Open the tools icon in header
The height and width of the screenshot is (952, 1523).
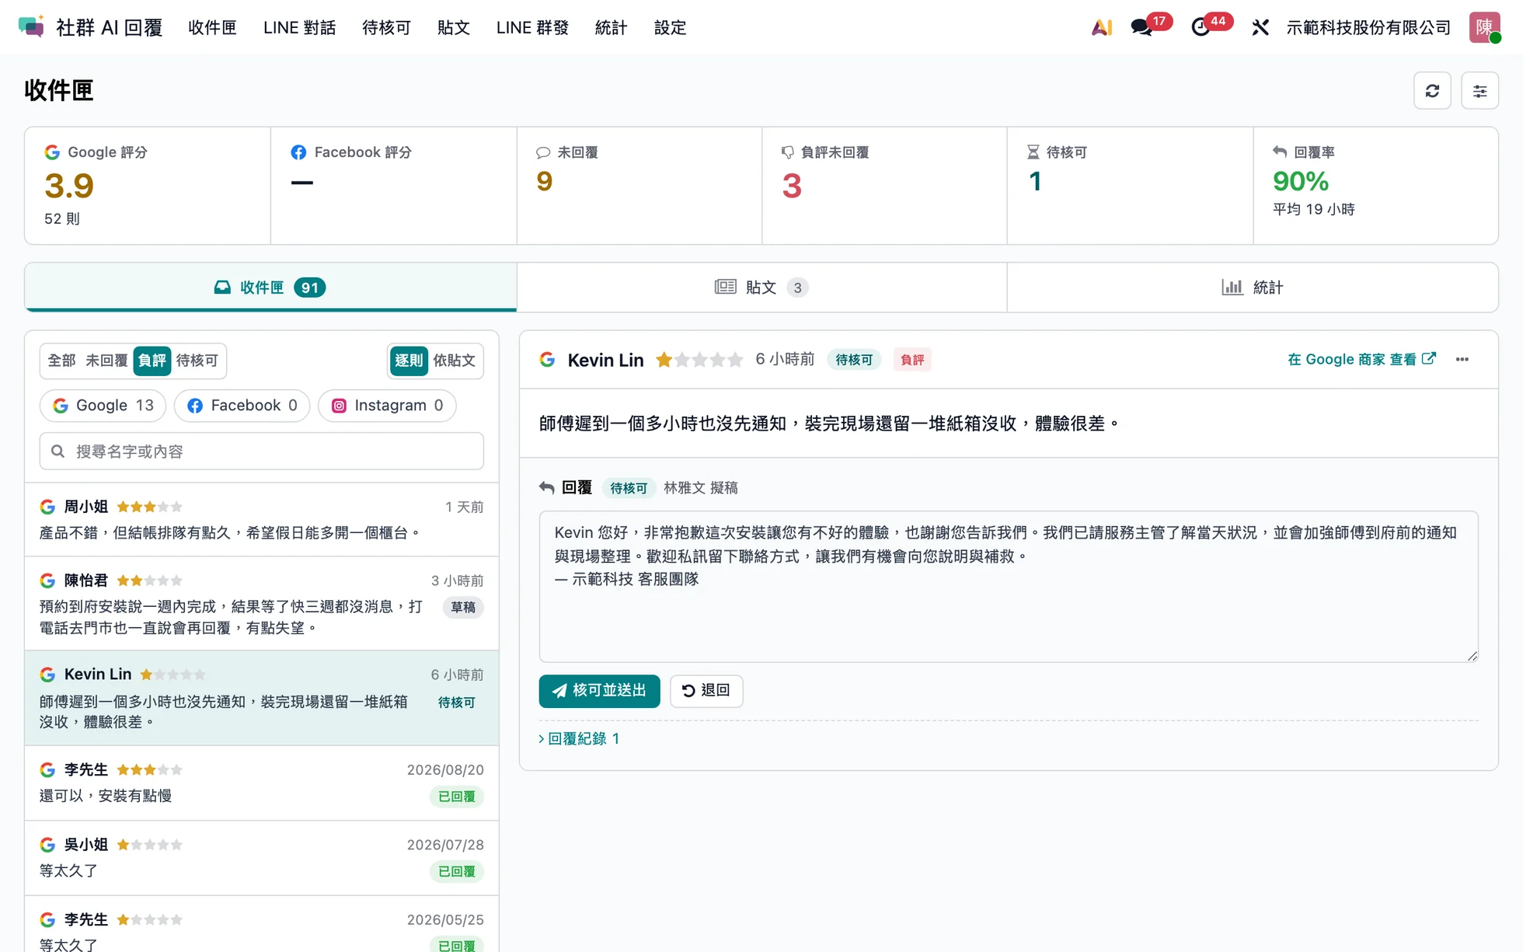[x=1260, y=27]
